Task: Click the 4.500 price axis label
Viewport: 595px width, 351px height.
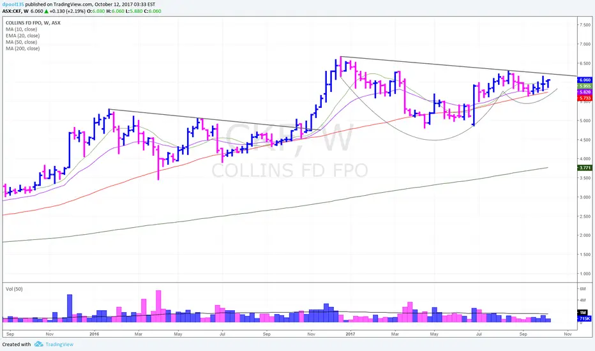Action: coord(585,140)
